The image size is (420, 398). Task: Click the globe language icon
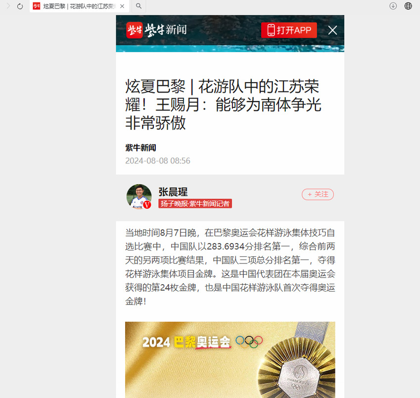[x=408, y=6]
